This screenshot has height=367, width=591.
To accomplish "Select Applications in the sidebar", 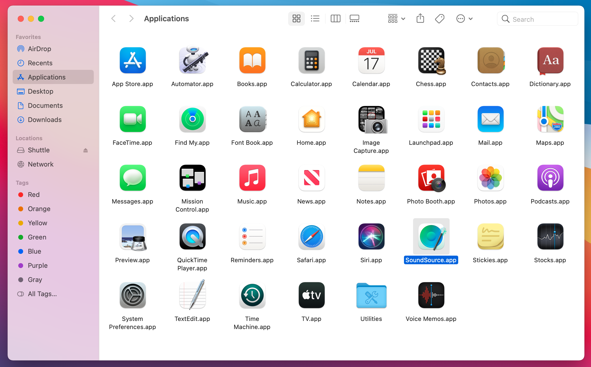I will pos(53,77).
